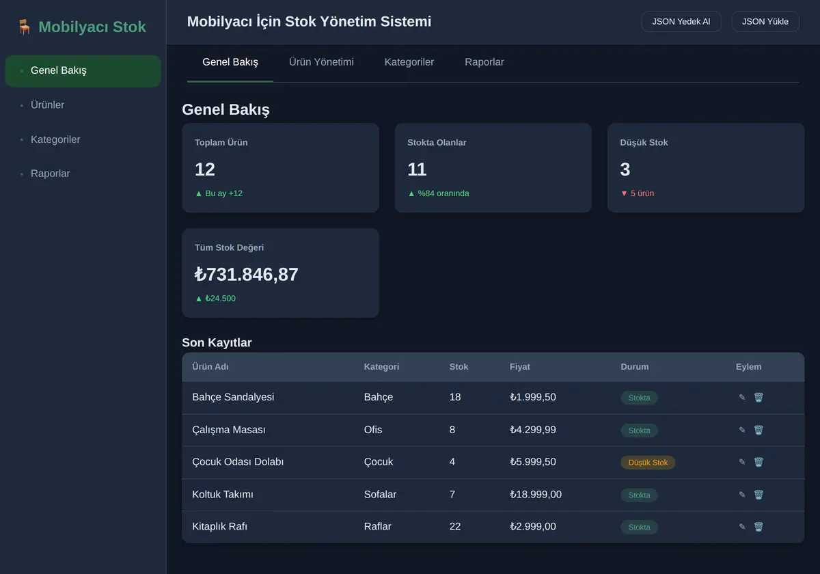
Task: Click the chair logo icon in sidebar
Action: click(25, 27)
